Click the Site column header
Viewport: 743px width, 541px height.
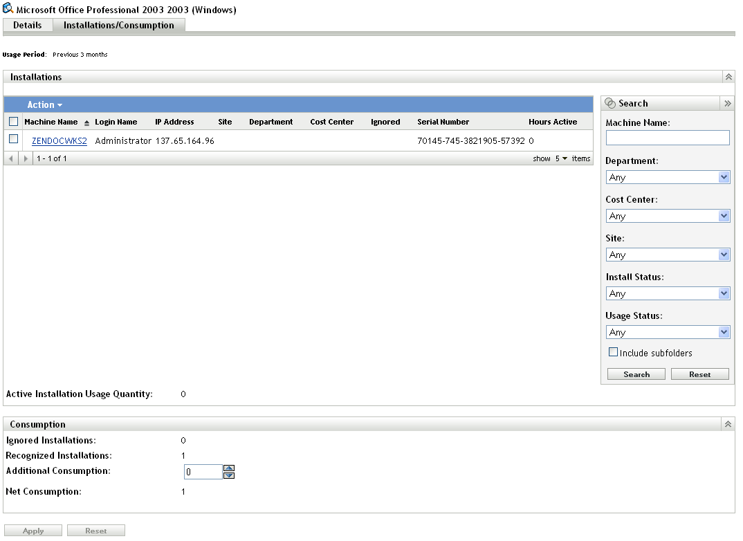click(225, 122)
